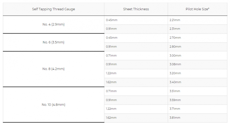This screenshot has height=125, width=230.
Task: Click the Sheet Thickness column header
Action: pos(136,9)
